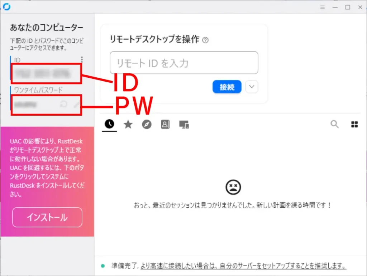Open the Address book tab icon

165,124
